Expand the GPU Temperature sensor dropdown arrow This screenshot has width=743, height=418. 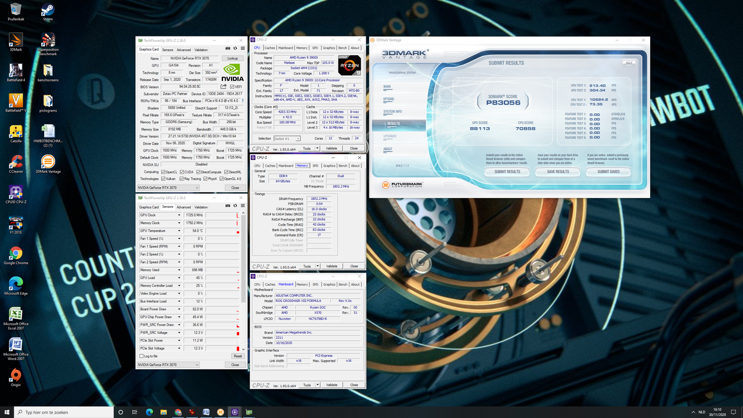179,230
